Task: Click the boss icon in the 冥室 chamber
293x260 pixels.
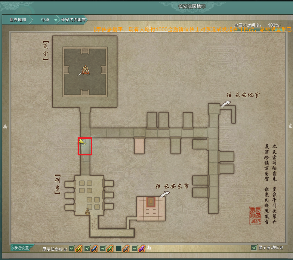Action: click(x=85, y=70)
